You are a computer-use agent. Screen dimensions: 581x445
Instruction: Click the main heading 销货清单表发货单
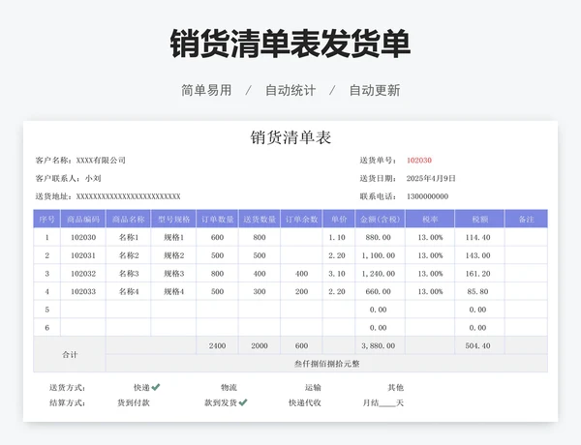point(290,44)
